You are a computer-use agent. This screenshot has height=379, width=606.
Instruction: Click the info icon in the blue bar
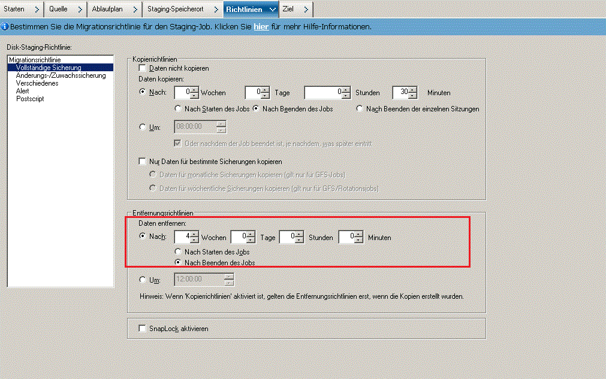click(6, 26)
